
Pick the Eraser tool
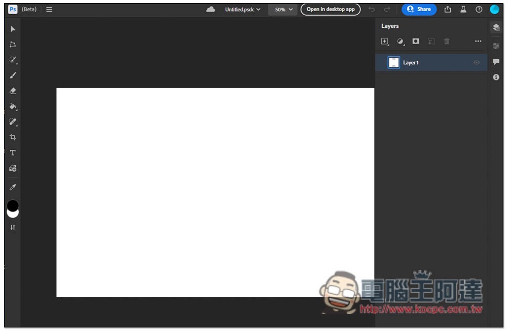pyautogui.click(x=13, y=91)
